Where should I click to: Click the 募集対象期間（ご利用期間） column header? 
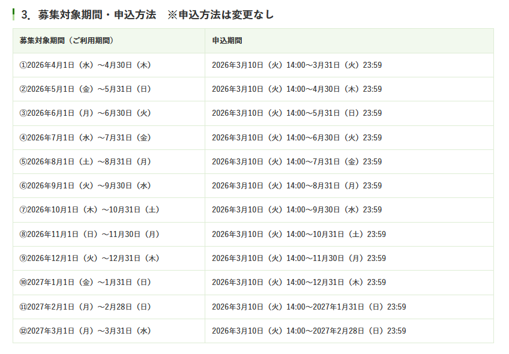click(67, 41)
